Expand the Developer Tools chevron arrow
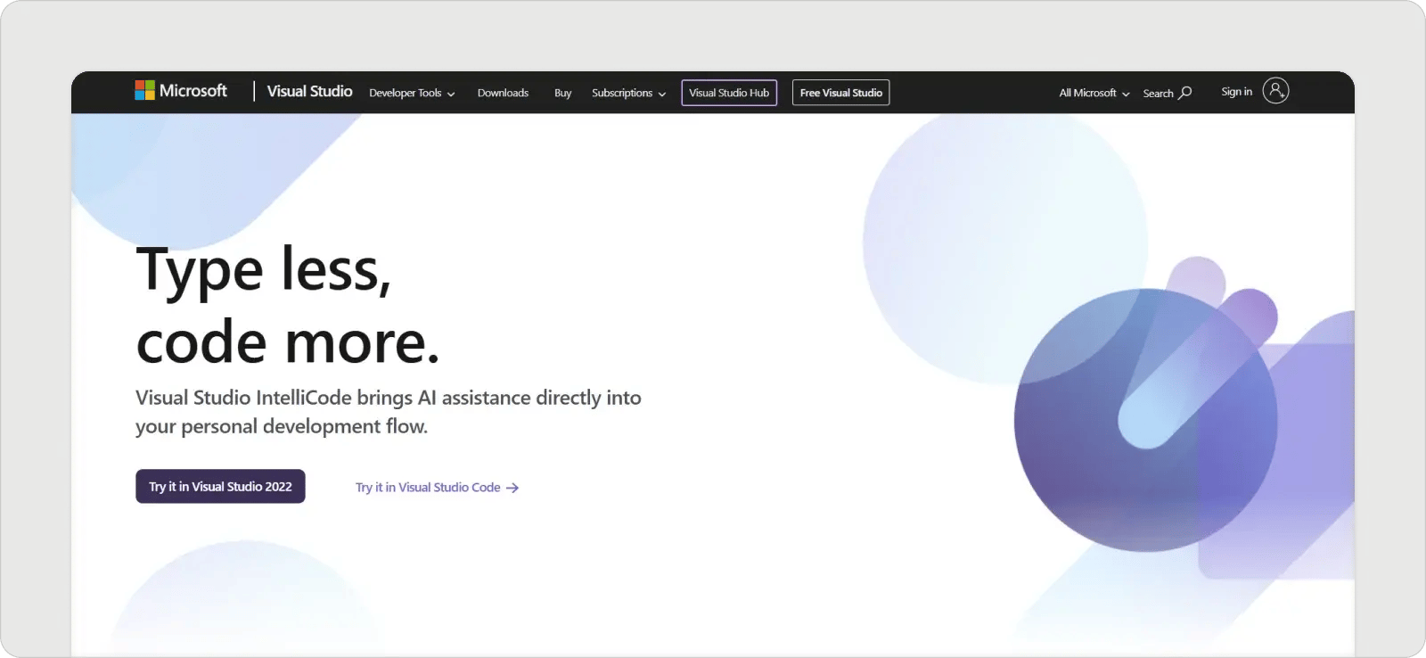Viewport: 1426px width, 658px height. 451,95
